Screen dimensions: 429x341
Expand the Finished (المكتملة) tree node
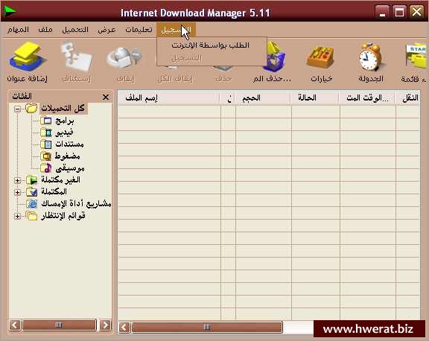[17, 193]
